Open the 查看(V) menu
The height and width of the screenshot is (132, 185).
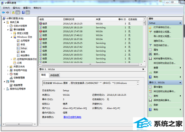[x=27, y=8]
